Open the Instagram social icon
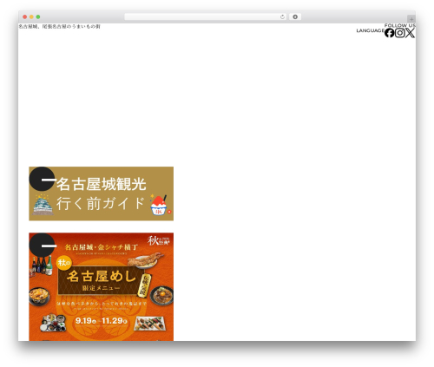The image size is (434, 367). (400, 33)
